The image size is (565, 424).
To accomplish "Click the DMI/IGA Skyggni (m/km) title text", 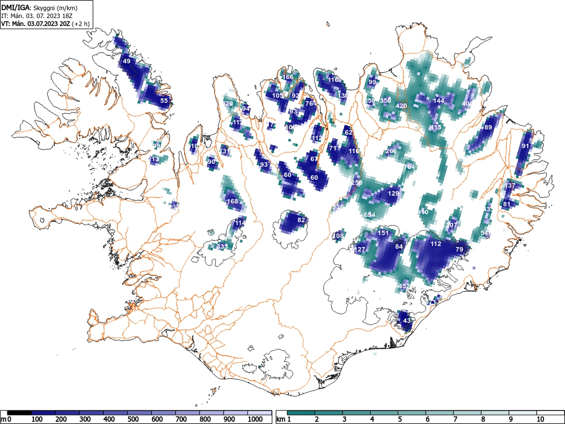I will [x=40, y=7].
